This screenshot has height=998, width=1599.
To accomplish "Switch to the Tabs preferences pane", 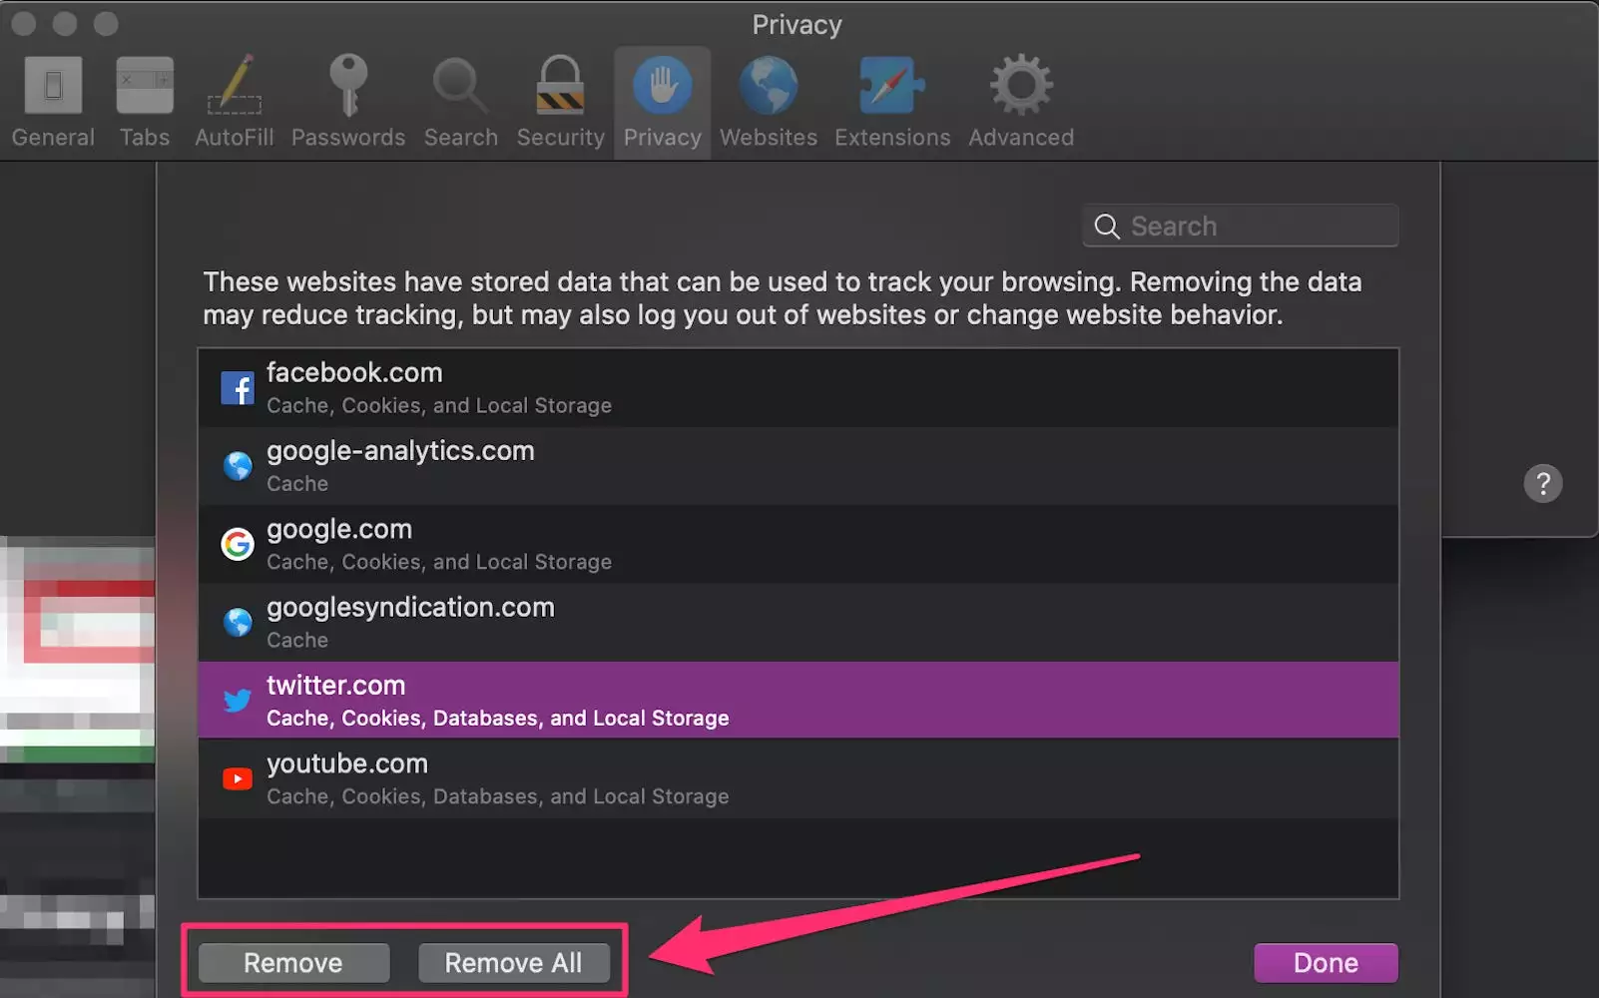I will tap(145, 102).
